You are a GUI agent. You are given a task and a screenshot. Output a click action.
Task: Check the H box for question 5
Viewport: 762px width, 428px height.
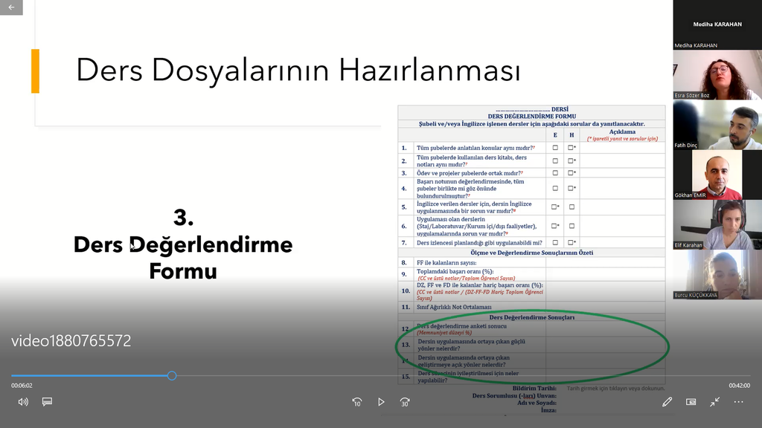click(x=571, y=207)
